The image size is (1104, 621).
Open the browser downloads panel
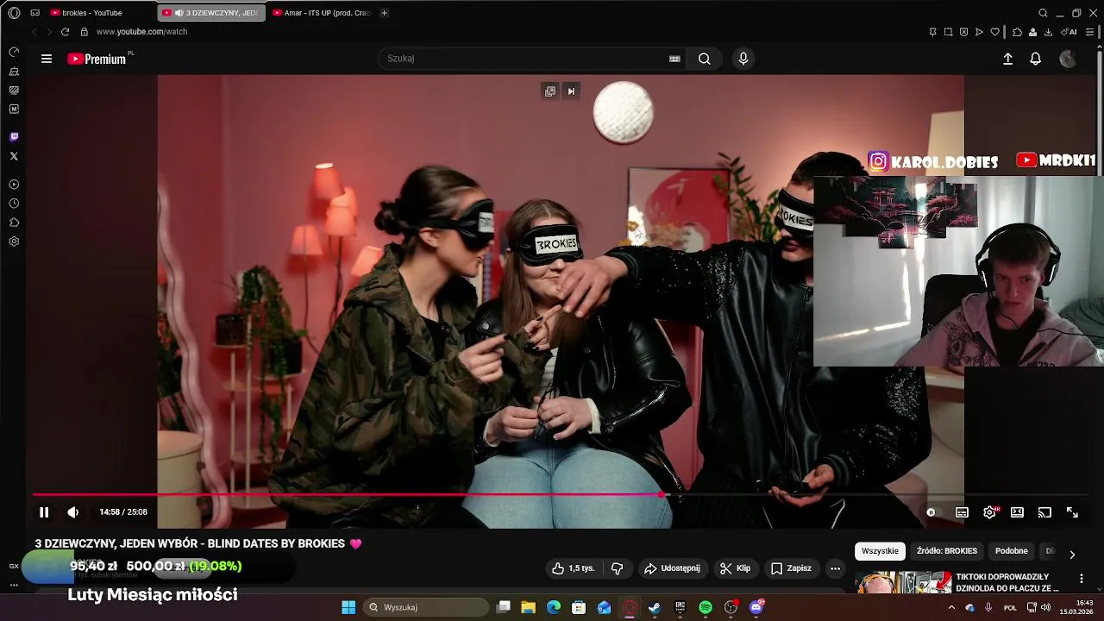[1048, 32]
